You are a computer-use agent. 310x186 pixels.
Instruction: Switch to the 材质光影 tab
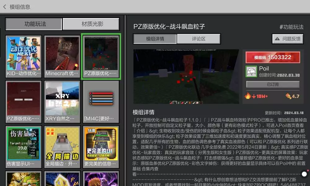91,24
